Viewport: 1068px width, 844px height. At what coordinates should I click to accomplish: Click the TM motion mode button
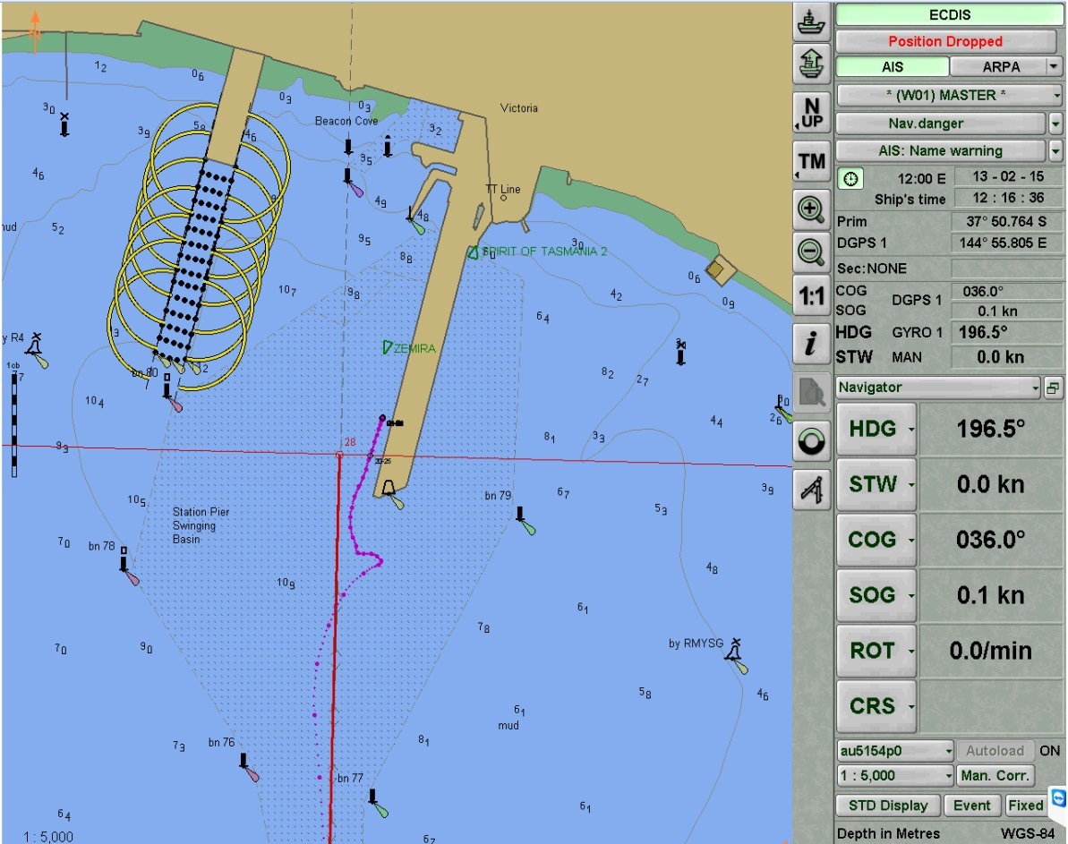click(811, 162)
